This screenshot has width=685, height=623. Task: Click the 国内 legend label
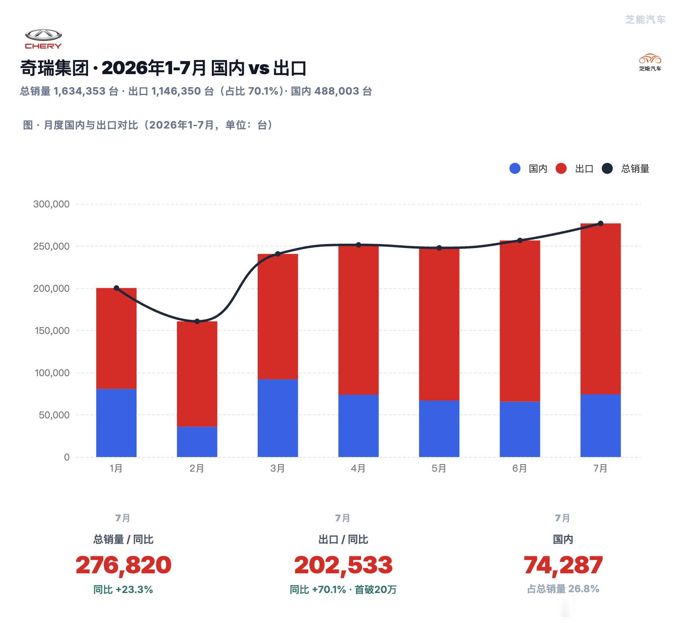coord(538,169)
